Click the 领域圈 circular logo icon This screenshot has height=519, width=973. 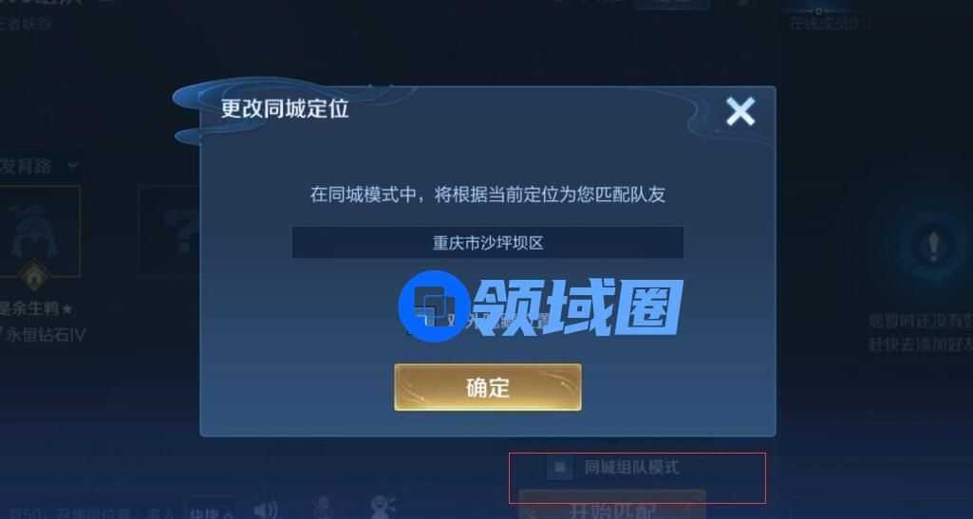coord(434,306)
